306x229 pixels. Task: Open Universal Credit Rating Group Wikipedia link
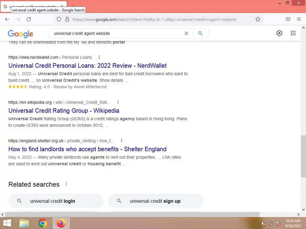(64, 111)
